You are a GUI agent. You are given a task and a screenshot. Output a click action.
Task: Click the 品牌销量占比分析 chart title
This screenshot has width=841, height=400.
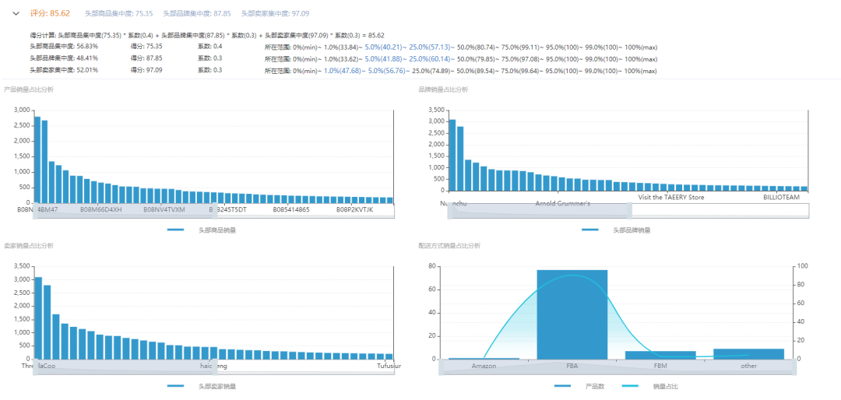[443, 89]
